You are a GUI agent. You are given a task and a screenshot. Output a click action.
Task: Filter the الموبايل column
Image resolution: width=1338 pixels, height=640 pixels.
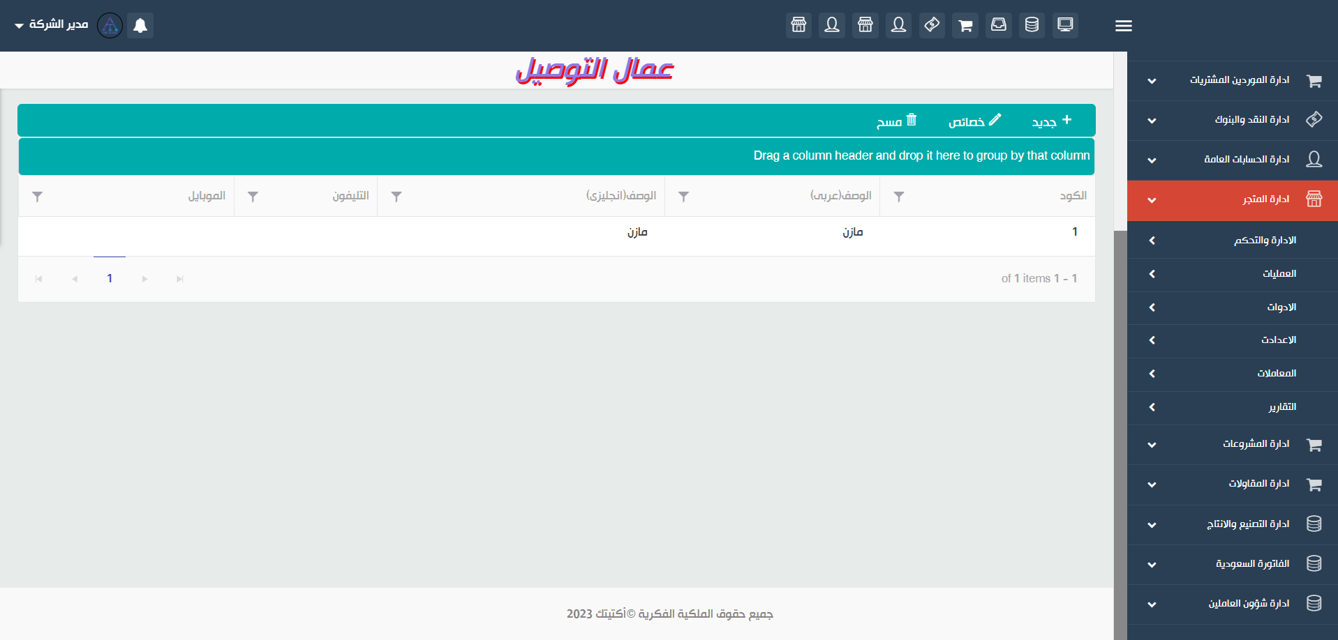pos(38,197)
